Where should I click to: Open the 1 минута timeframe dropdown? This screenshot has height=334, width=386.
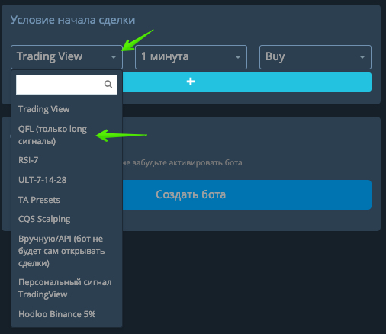(191, 57)
